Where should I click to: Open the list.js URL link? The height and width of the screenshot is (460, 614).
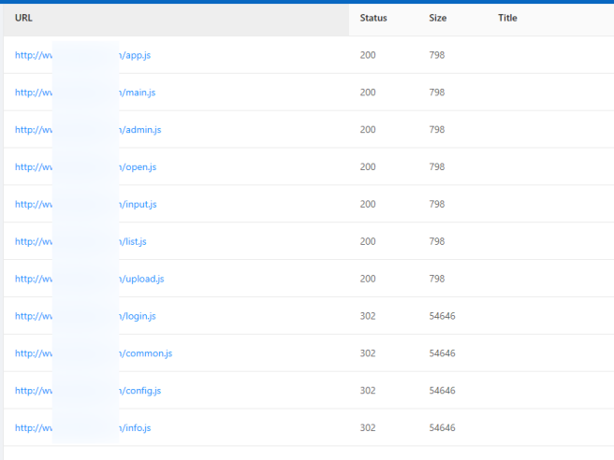pyautogui.click(x=80, y=241)
